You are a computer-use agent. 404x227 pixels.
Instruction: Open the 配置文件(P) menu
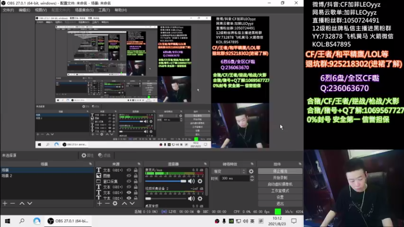pyautogui.click(x=61, y=10)
